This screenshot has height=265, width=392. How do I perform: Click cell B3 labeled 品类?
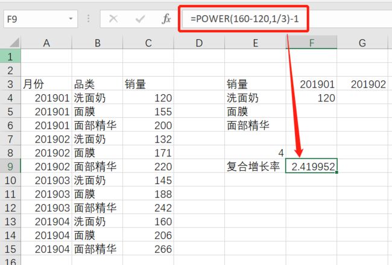(98, 83)
